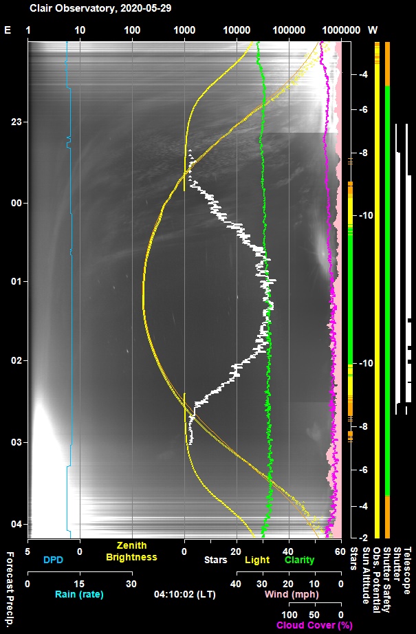Select the 100 tick on the top scale
The width and height of the screenshot is (416, 634).
coord(132,30)
